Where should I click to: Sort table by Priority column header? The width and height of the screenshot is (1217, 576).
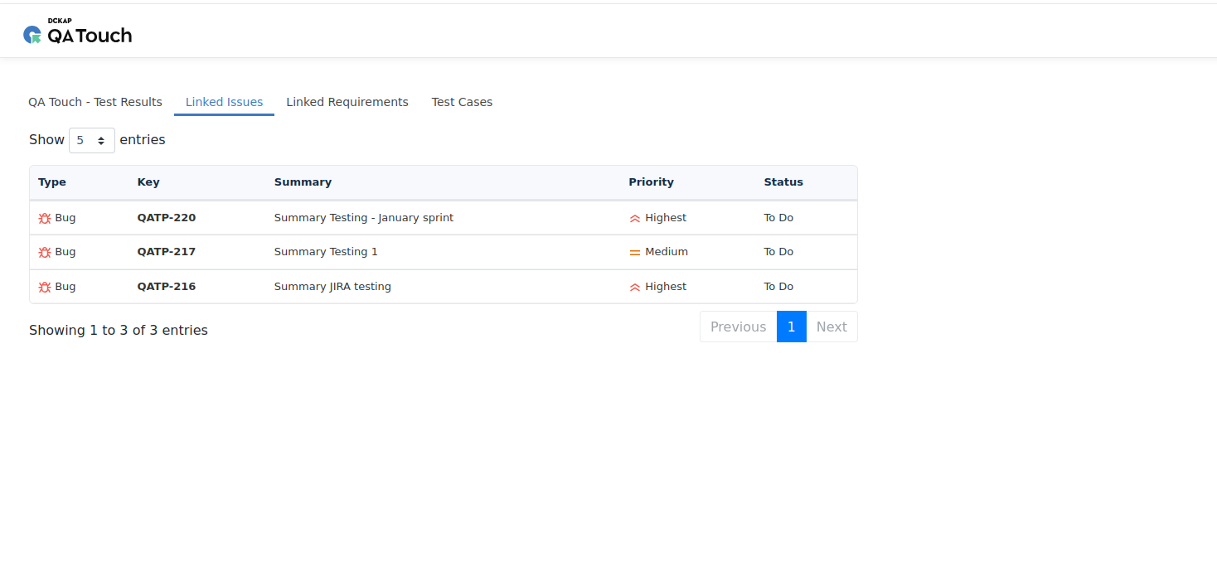[x=651, y=182]
